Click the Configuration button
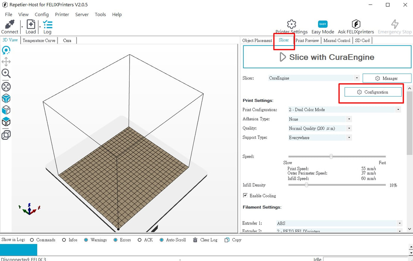Image resolution: width=413 pixels, height=261 pixels. [x=373, y=92]
